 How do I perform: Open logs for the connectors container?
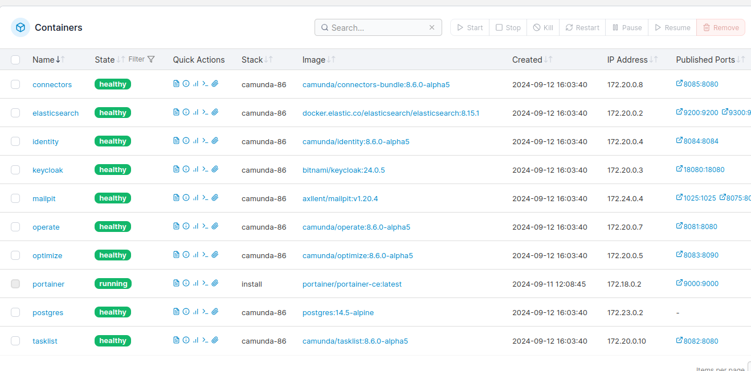click(176, 84)
